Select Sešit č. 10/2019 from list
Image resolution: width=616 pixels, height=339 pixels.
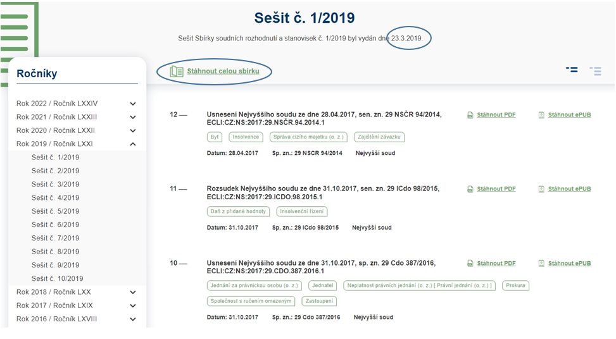pyautogui.click(x=58, y=278)
